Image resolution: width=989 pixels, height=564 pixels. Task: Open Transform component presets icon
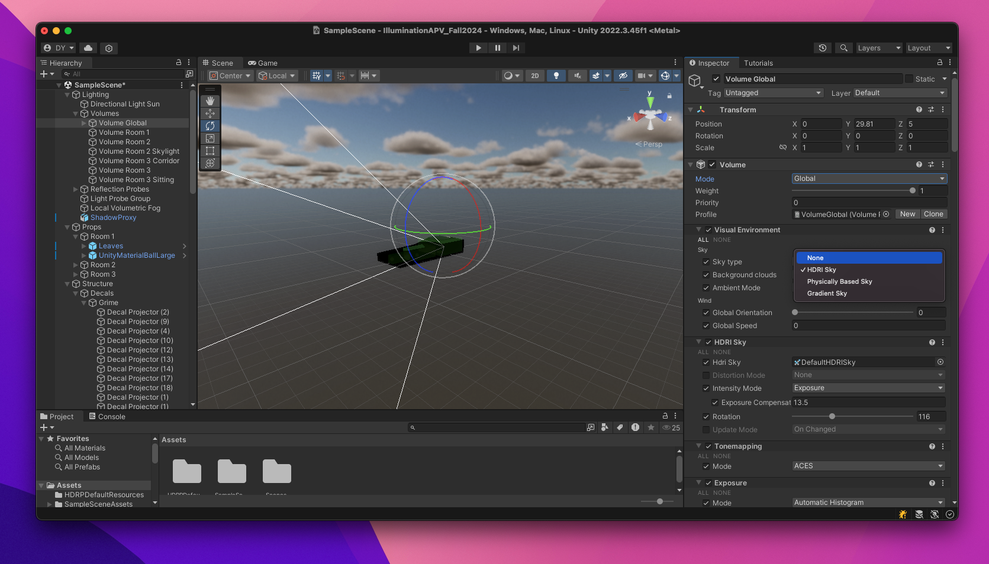[930, 109]
